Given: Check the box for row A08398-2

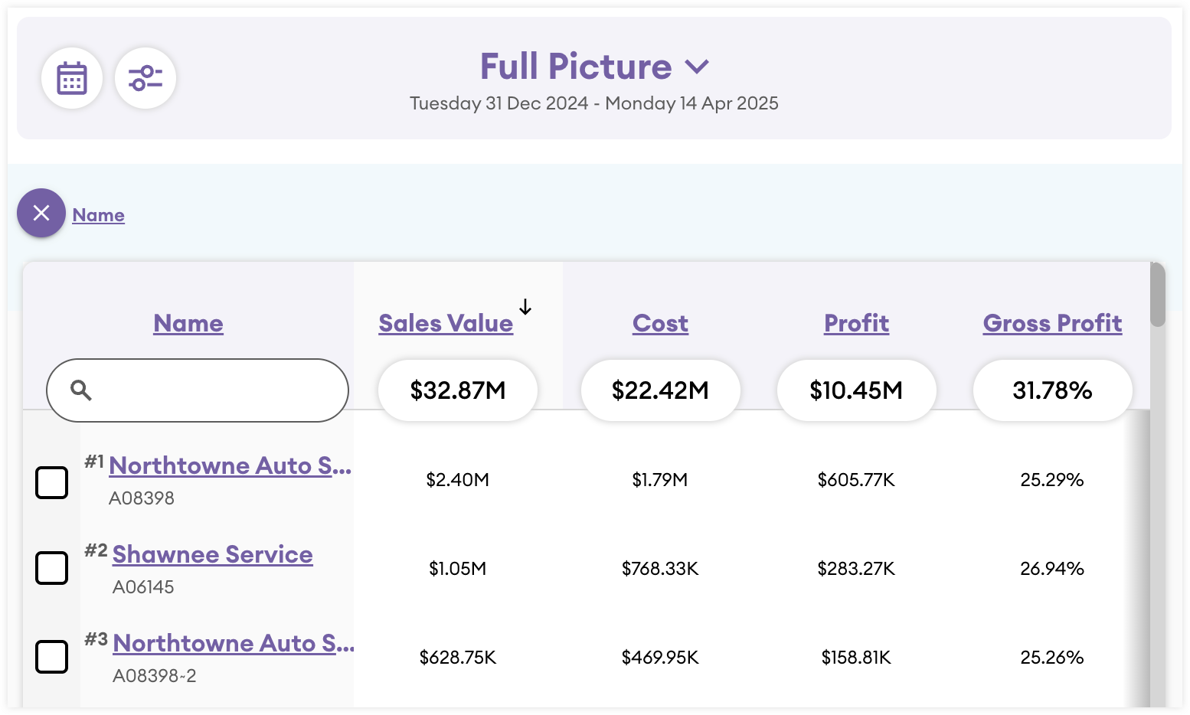Looking at the screenshot, I should coord(52,658).
